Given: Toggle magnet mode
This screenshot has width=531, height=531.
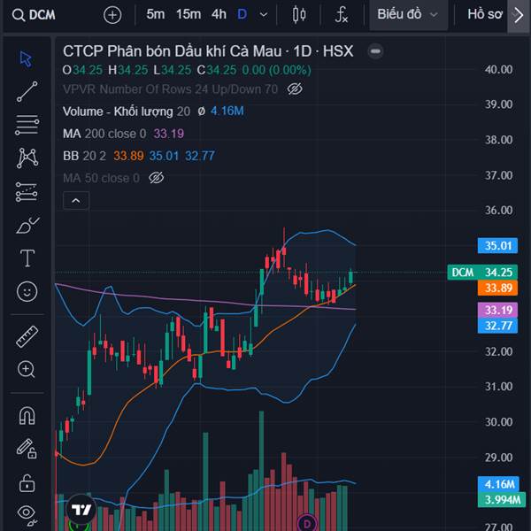Looking at the screenshot, I should pos(27,416).
